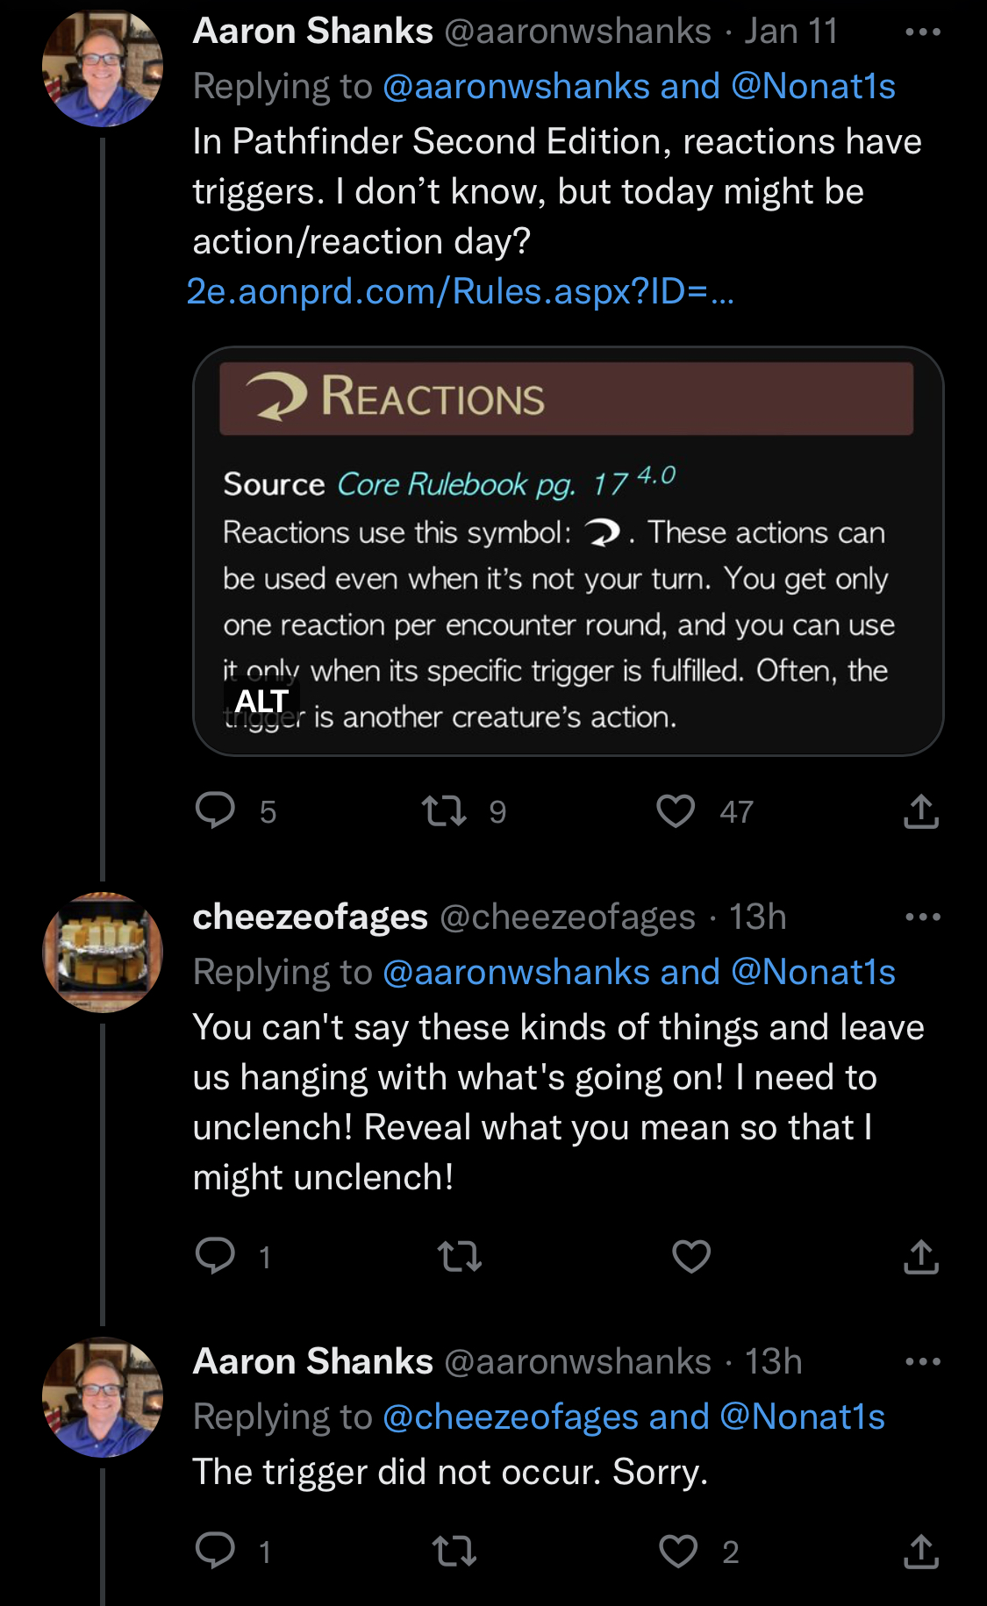Open more options on Jan 11 tweet

click(922, 32)
